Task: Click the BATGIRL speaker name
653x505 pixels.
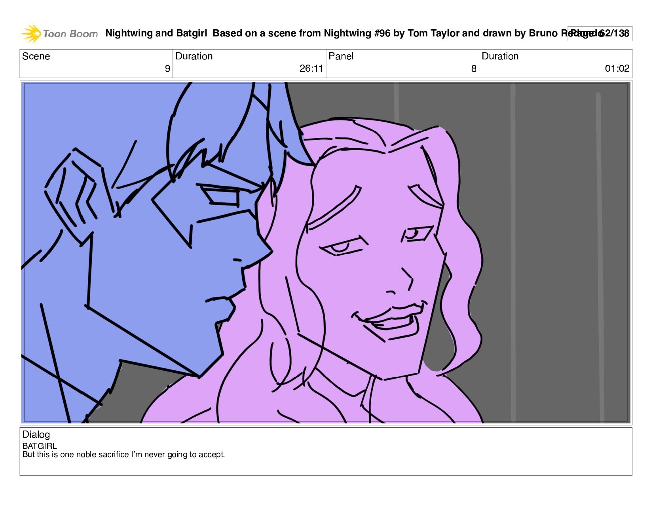Action: point(40,446)
